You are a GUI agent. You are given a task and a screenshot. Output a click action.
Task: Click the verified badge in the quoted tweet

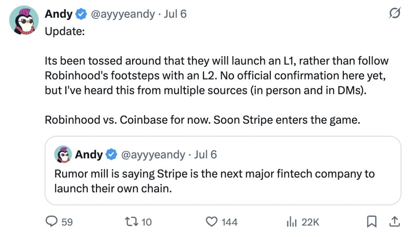[111, 155]
